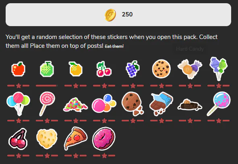Select the chocolate chip cookie sticker
The height and width of the screenshot is (164, 238).
[132, 104]
